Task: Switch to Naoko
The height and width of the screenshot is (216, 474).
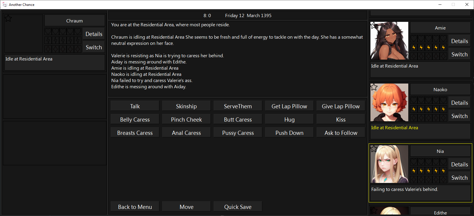Action: 459,116
